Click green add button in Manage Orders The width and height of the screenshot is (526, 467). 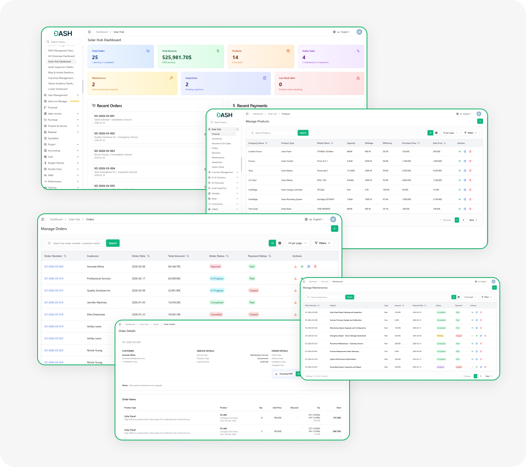(x=334, y=229)
